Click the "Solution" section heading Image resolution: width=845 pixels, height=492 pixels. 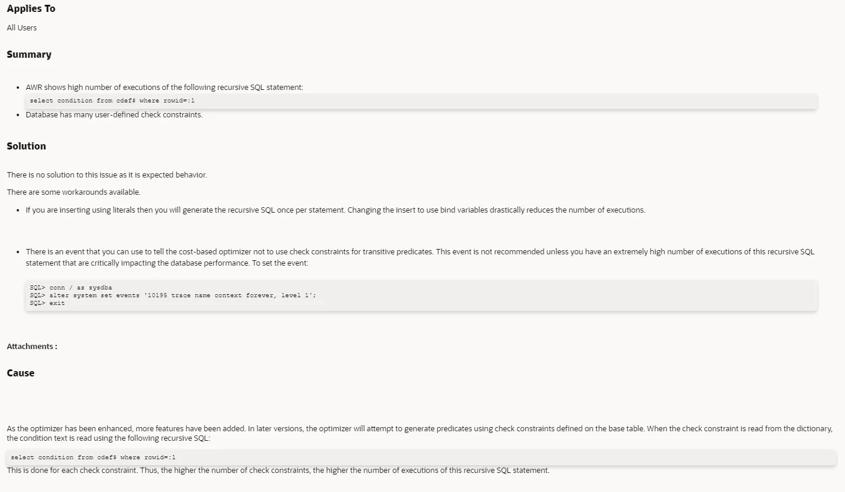(26, 146)
